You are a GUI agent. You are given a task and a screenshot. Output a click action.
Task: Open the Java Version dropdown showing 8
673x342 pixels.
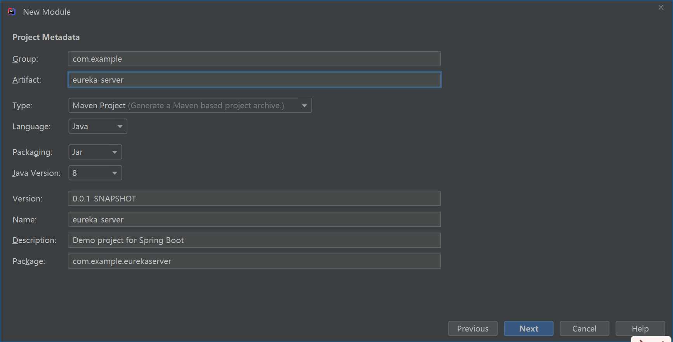pyautogui.click(x=95, y=173)
